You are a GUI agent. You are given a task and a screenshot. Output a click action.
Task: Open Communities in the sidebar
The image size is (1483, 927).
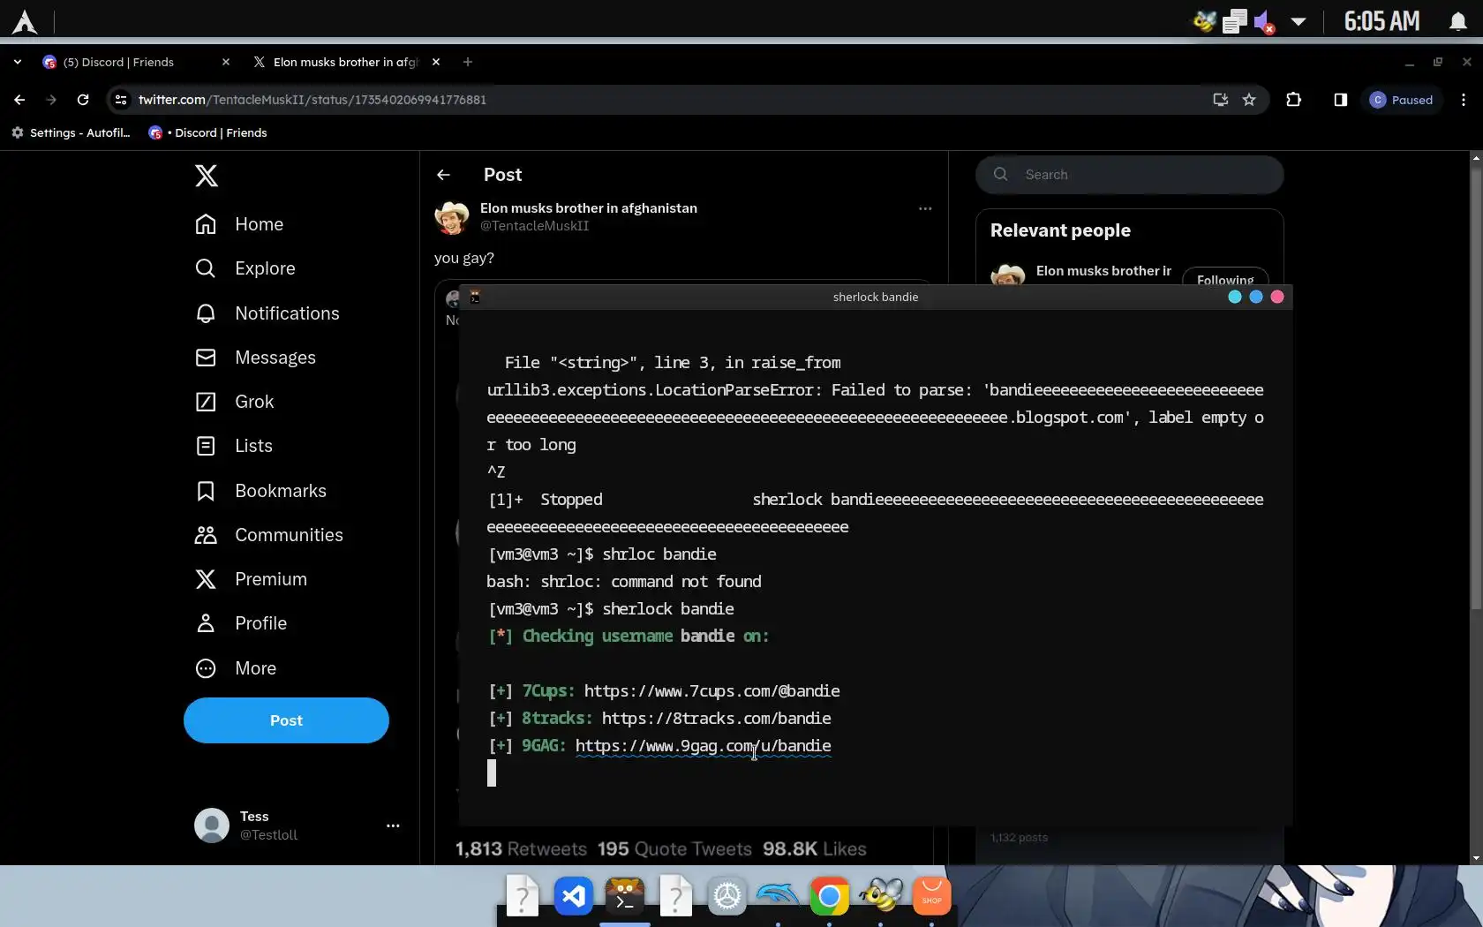[269, 535]
